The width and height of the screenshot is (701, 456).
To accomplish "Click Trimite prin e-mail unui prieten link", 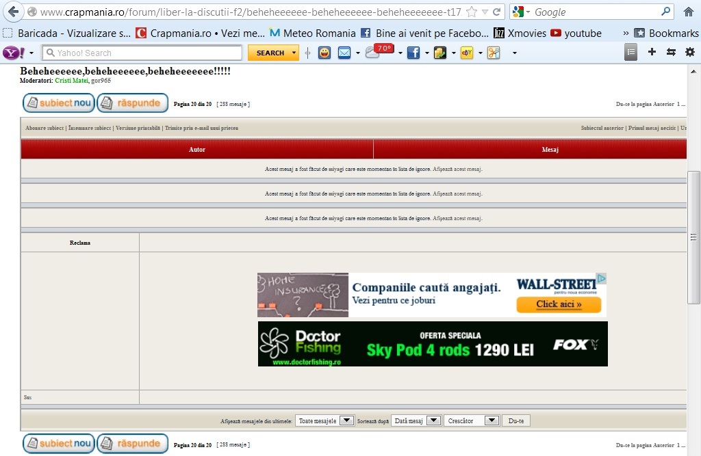I will [201, 128].
